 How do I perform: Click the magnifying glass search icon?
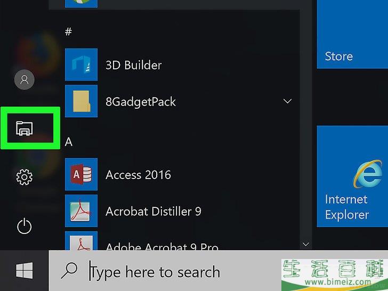pyautogui.click(x=69, y=271)
